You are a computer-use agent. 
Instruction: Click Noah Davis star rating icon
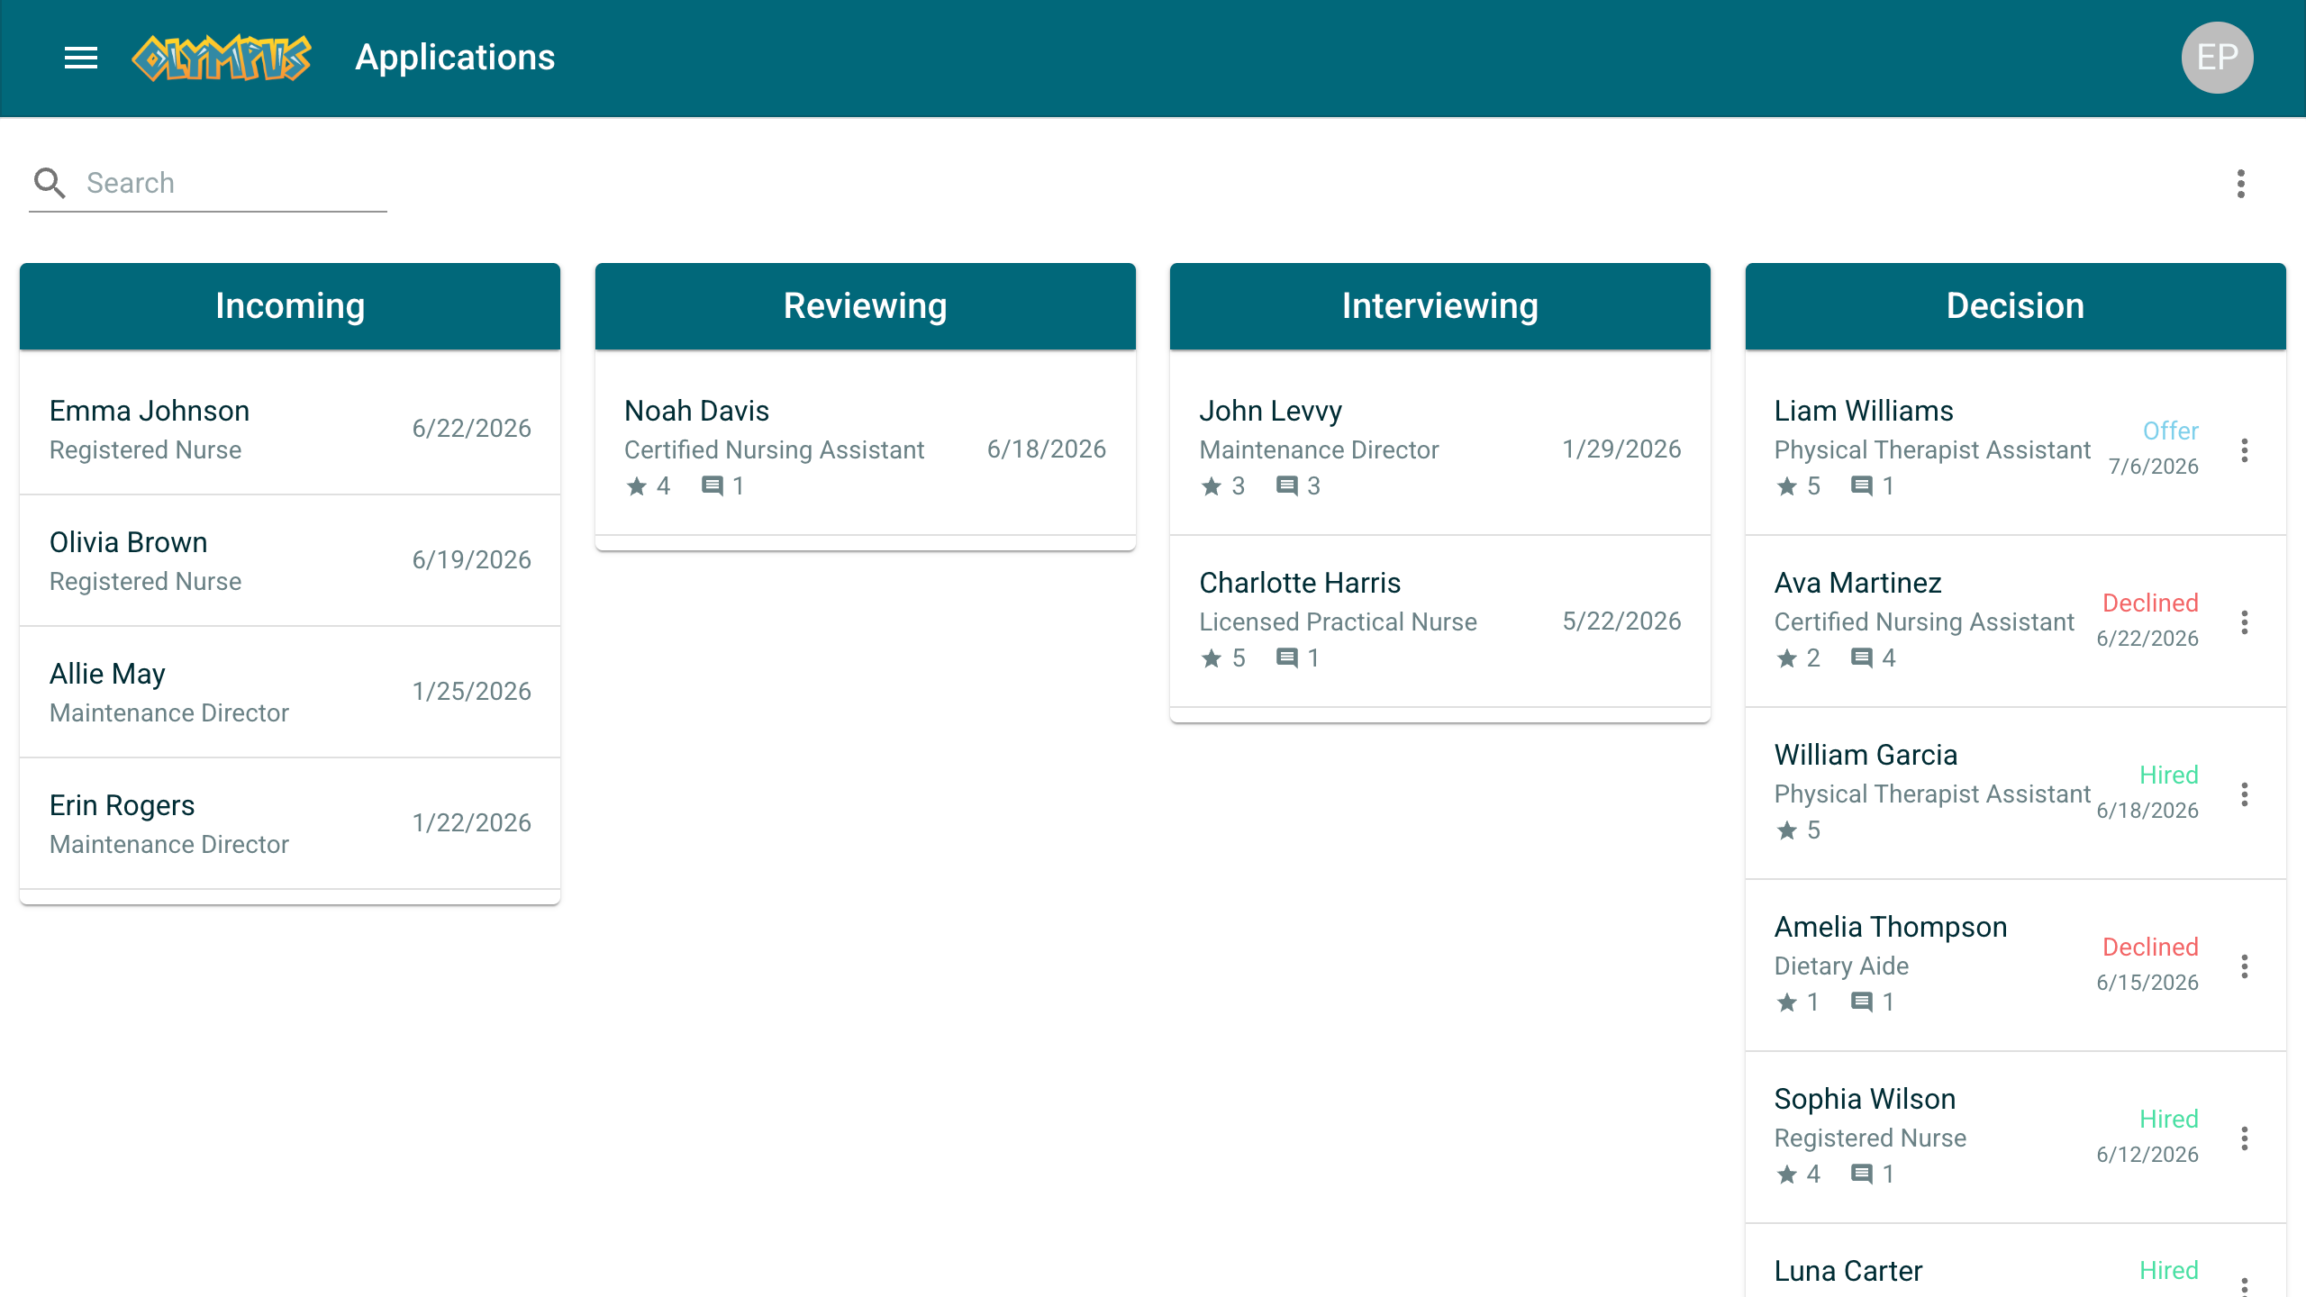pos(637,486)
